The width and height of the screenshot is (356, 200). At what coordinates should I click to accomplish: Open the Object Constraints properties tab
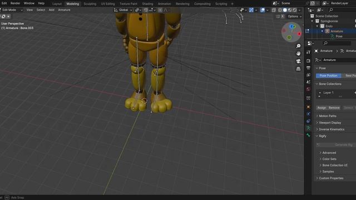308,121
